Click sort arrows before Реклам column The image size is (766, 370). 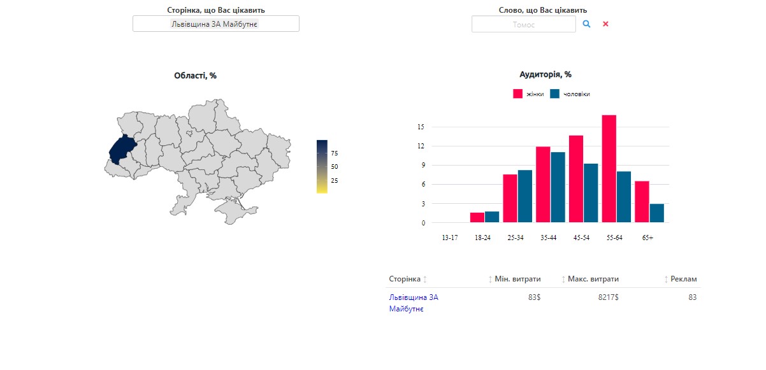click(x=666, y=280)
